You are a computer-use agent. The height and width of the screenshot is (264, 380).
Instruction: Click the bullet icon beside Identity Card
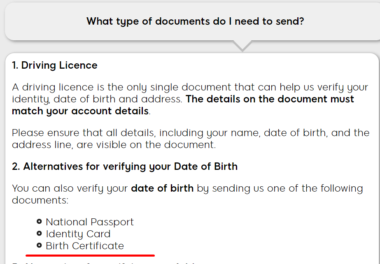coord(39,234)
